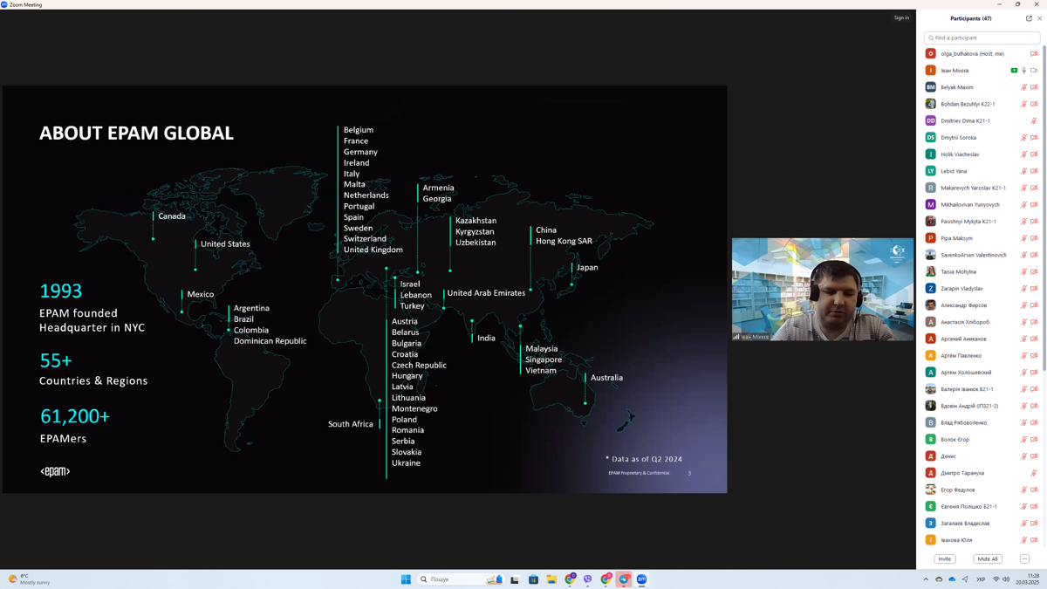
Task: Click Іванова Юля's muted mic icon
Action: click(x=1024, y=540)
